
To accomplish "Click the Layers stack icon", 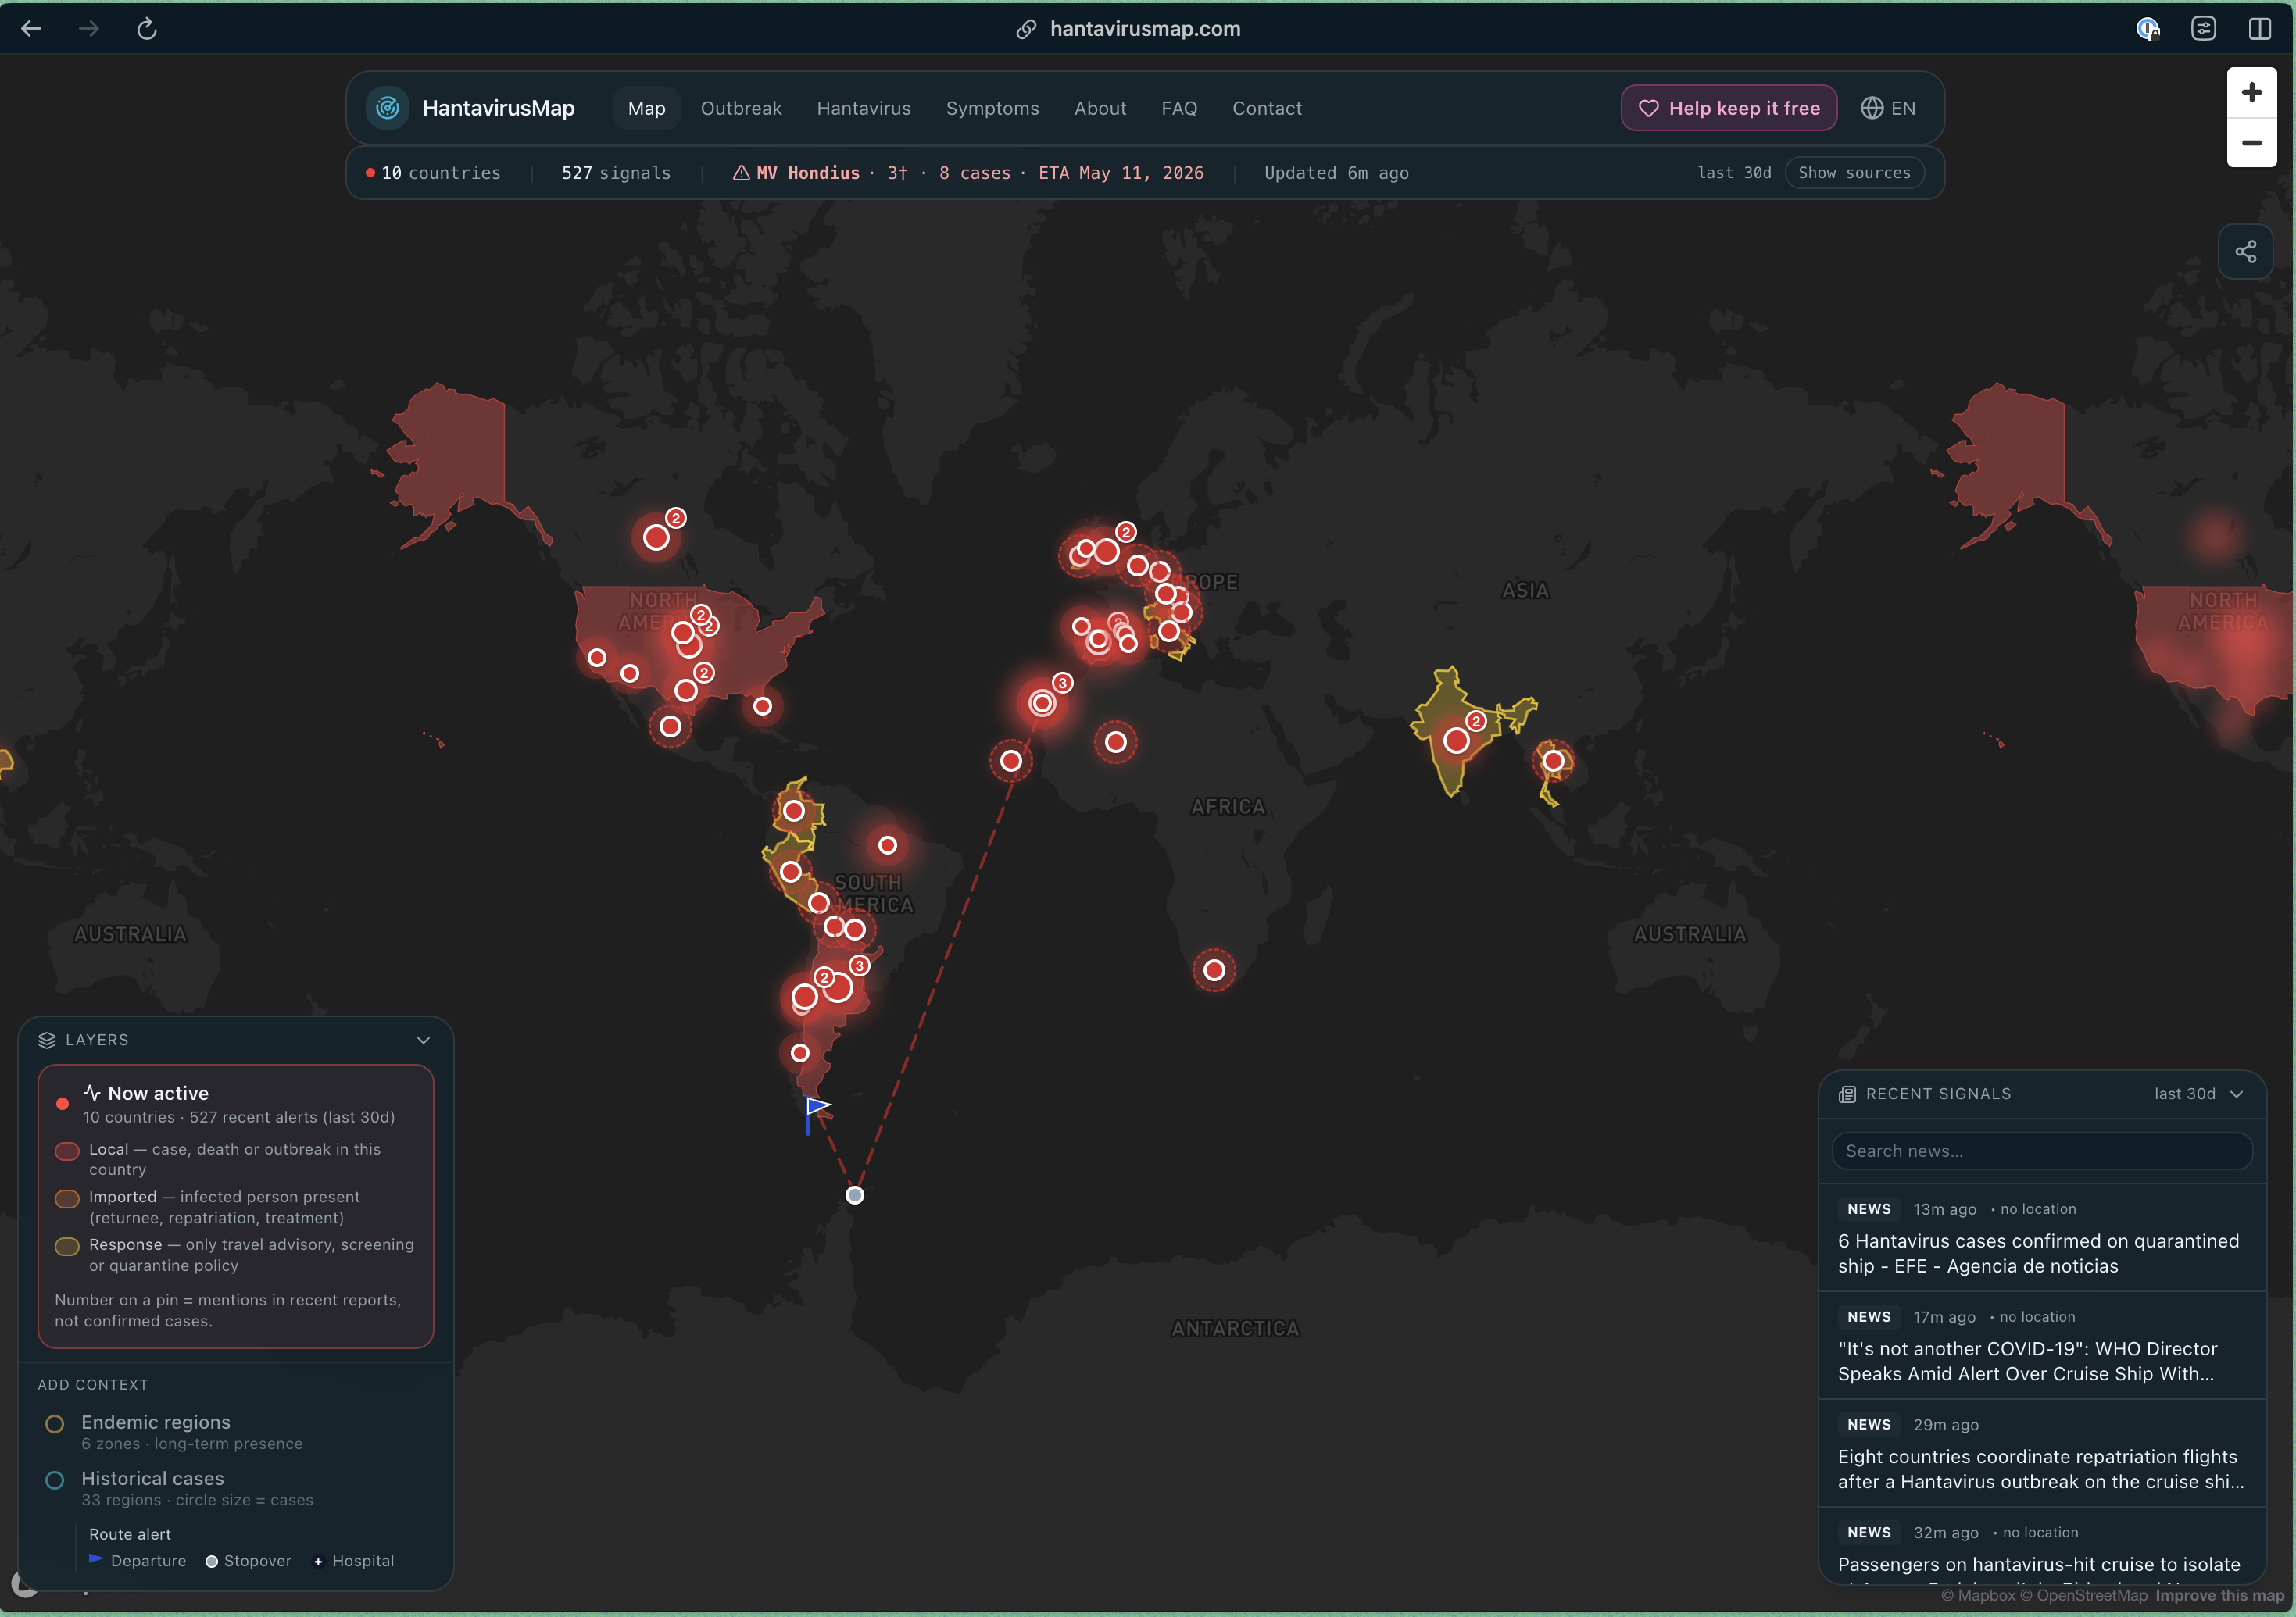I will tap(46, 1041).
